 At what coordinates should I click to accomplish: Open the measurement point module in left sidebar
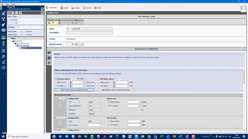[x=3, y=13]
